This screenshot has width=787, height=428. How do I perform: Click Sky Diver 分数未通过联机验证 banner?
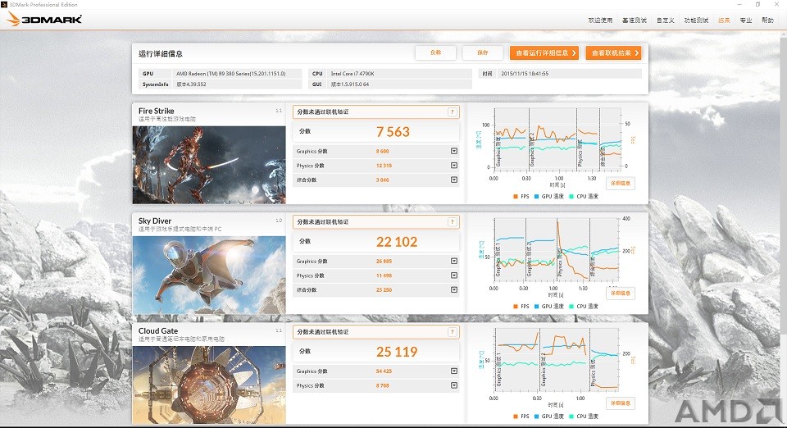click(376, 221)
